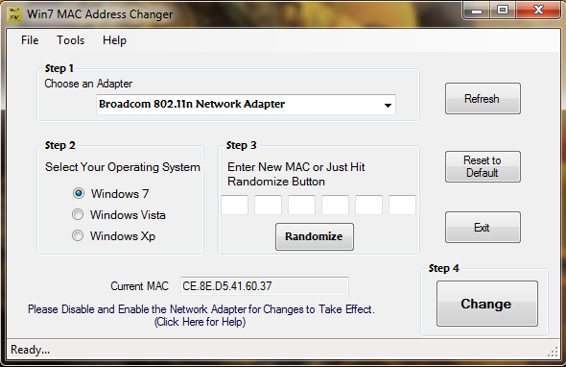This screenshot has height=367, width=566.
Task: Open the File menu
Action: 30,40
